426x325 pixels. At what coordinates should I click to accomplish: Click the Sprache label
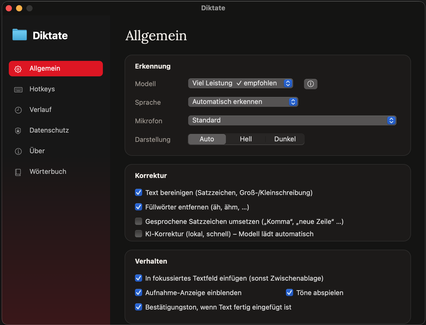[148, 102]
